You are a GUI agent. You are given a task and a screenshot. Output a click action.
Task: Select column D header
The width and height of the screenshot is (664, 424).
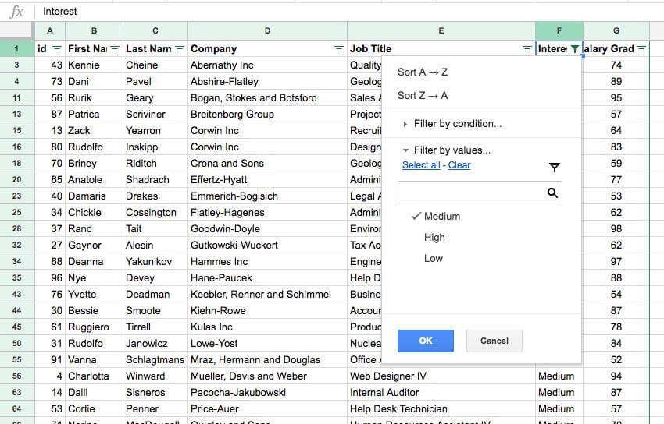point(267,31)
